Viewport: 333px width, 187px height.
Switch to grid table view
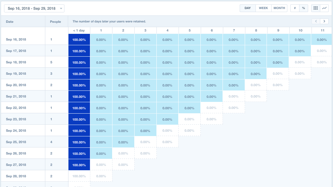tap(315, 8)
